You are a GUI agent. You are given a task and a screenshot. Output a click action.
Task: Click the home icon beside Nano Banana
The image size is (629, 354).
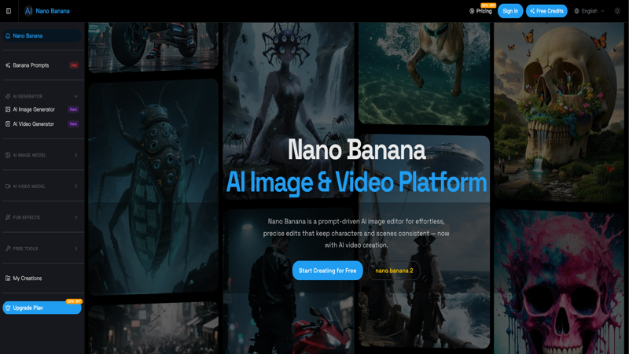(8, 35)
